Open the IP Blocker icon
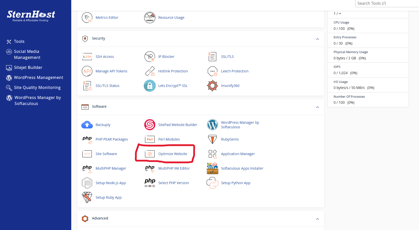Screen dimensions: 419x230 point(150,57)
